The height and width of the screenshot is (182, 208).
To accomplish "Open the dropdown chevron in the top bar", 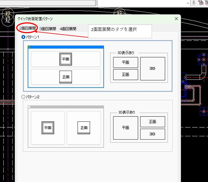I will click(188, 3).
